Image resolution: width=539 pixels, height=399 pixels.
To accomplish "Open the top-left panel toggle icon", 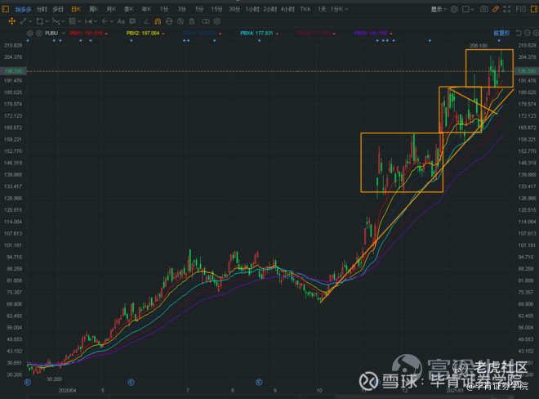I will click(x=5, y=9).
